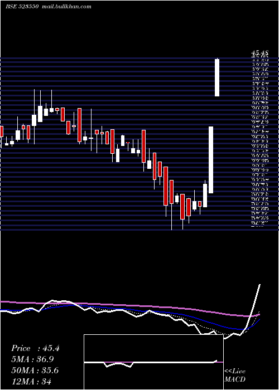Select the Price : 45.4 readout

point(35,348)
